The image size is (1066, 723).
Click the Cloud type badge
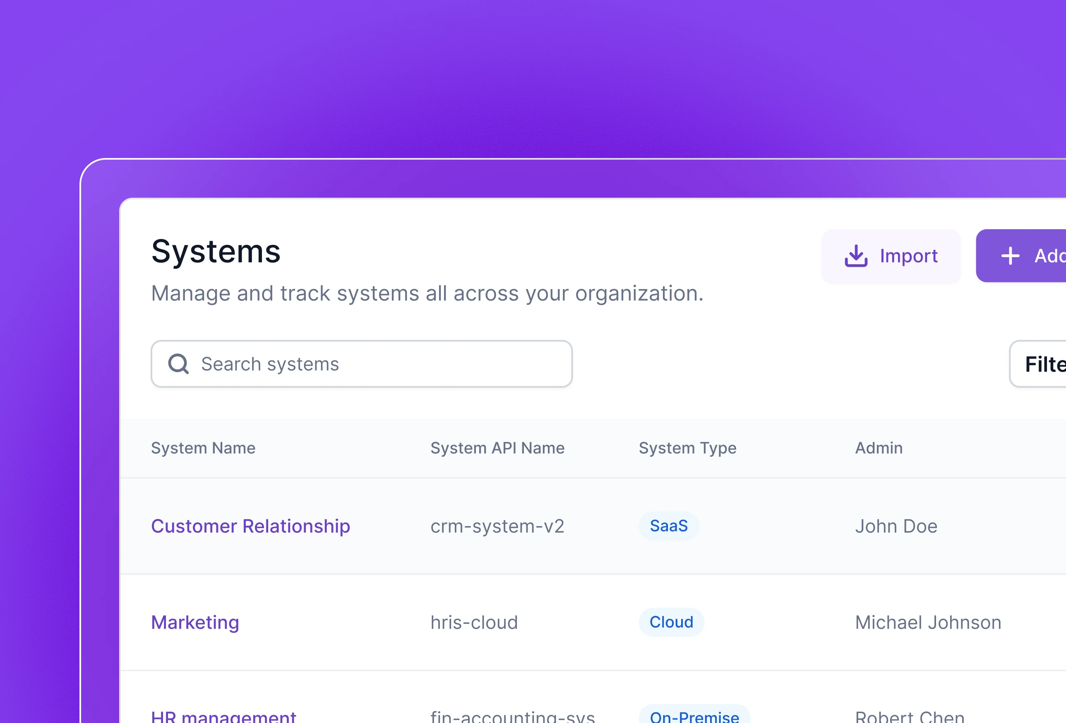click(x=671, y=622)
